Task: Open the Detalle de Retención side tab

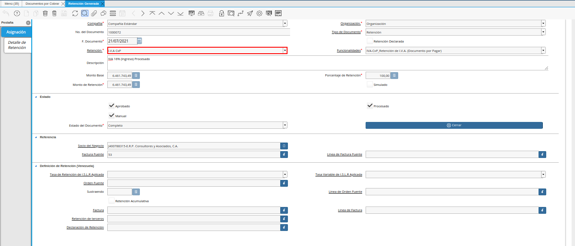Action: 17,45
